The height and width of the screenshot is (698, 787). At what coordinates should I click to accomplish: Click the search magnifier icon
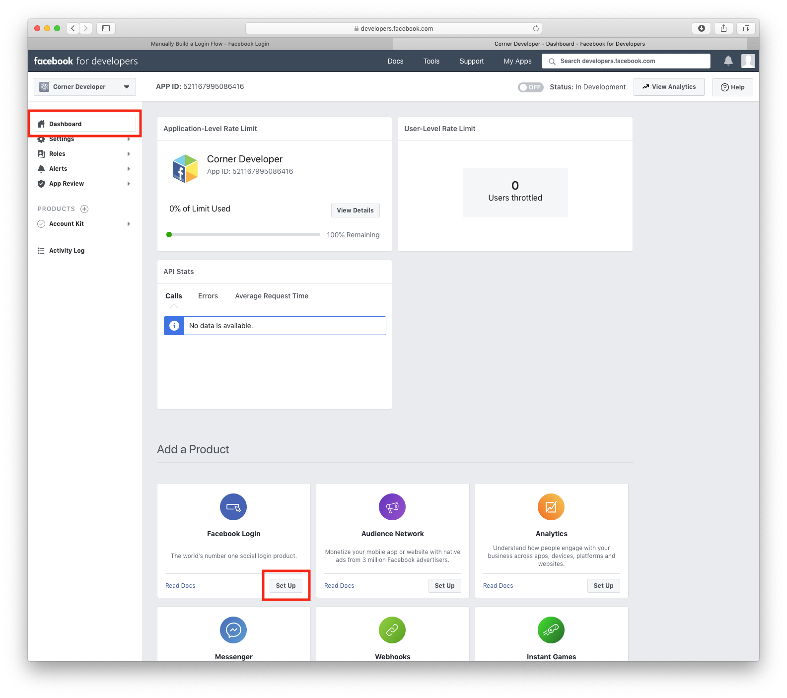pos(552,62)
